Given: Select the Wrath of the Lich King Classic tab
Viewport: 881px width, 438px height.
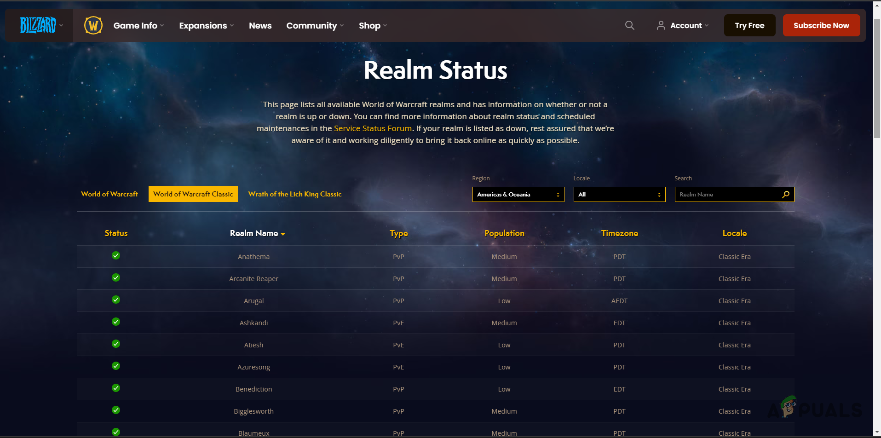Looking at the screenshot, I should click(294, 194).
